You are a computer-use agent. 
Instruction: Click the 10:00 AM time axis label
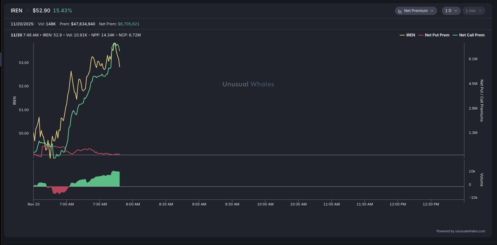pos(265,204)
